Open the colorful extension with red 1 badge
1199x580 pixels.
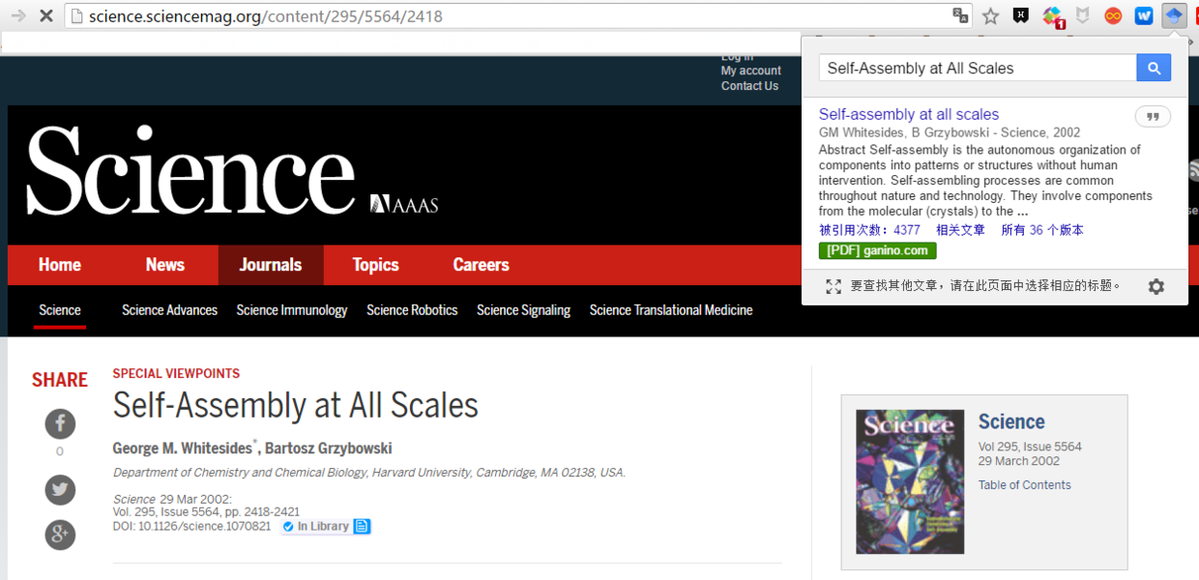(x=1053, y=16)
